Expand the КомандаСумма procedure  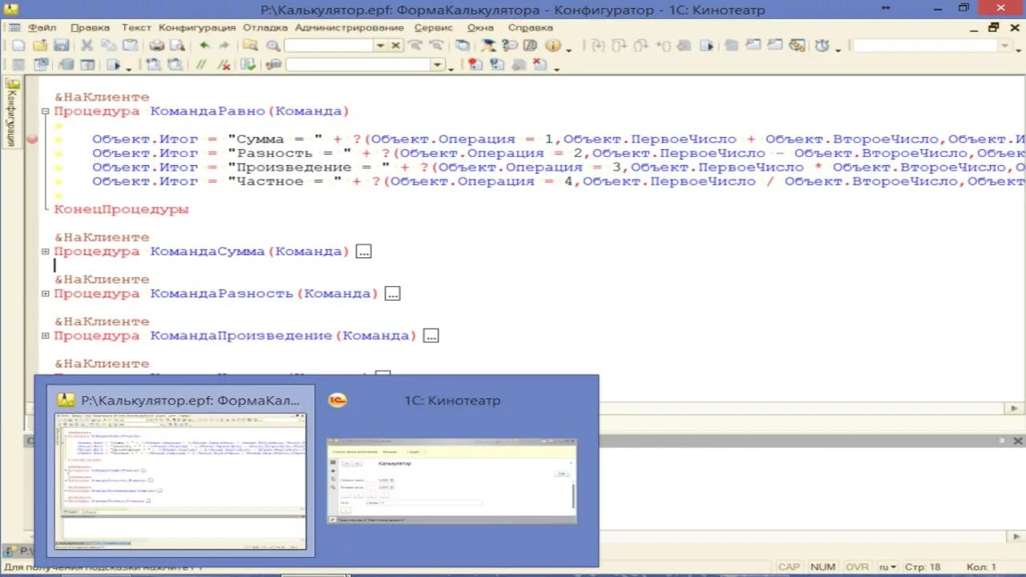tap(46, 252)
